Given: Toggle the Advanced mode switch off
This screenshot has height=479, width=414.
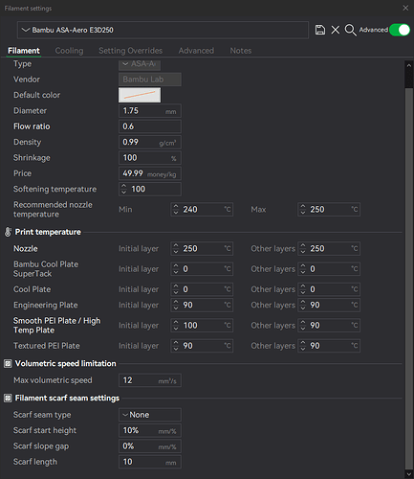Looking at the screenshot, I should 400,30.
